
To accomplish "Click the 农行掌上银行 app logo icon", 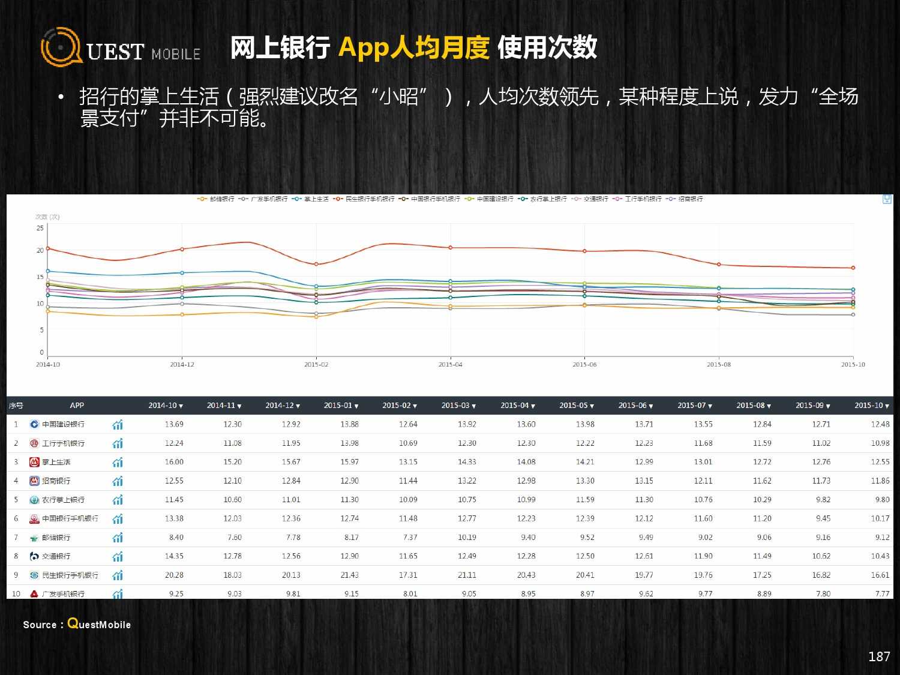I will pyautogui.click(x=34, y=500).
